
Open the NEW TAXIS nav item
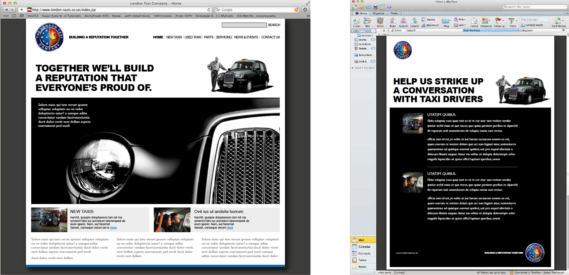click(174, 37)
